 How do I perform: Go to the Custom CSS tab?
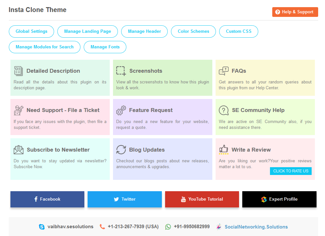click(238, 31)
